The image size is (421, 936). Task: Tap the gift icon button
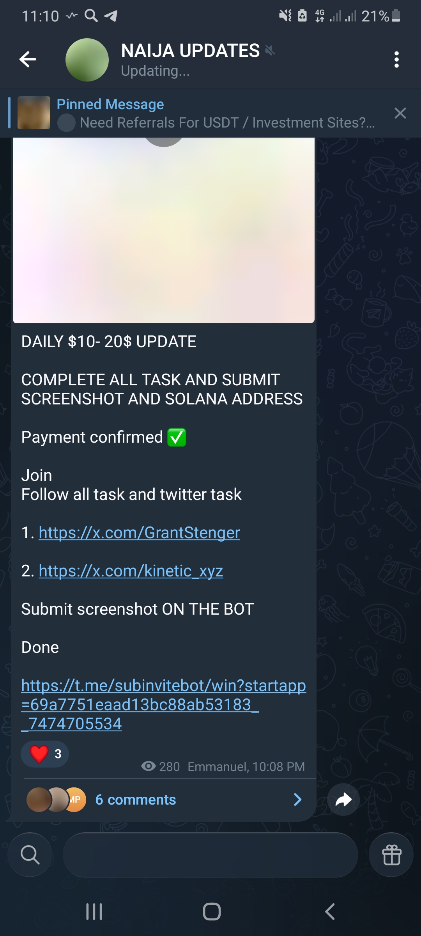pyautogui.click(x=391, y=855)
